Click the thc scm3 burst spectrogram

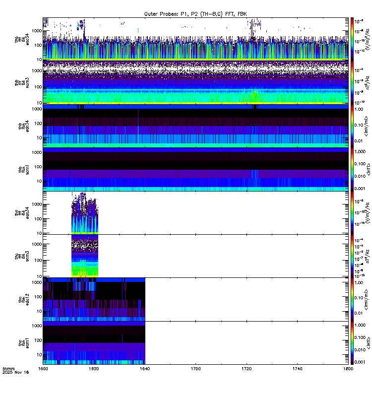coord(85,256)
